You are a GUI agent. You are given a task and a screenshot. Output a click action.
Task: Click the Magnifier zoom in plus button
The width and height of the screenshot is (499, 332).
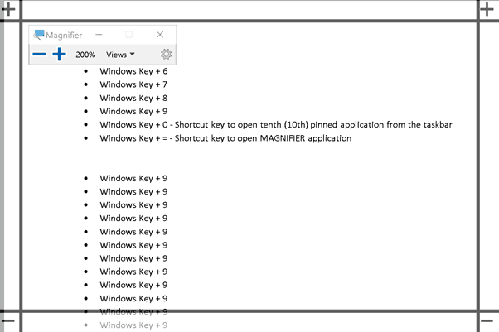tap(59, 55)
